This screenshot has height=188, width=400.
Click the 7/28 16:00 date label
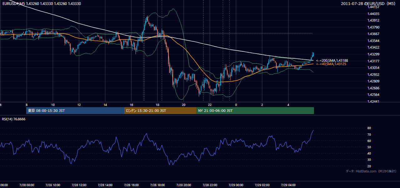point(131,185)
